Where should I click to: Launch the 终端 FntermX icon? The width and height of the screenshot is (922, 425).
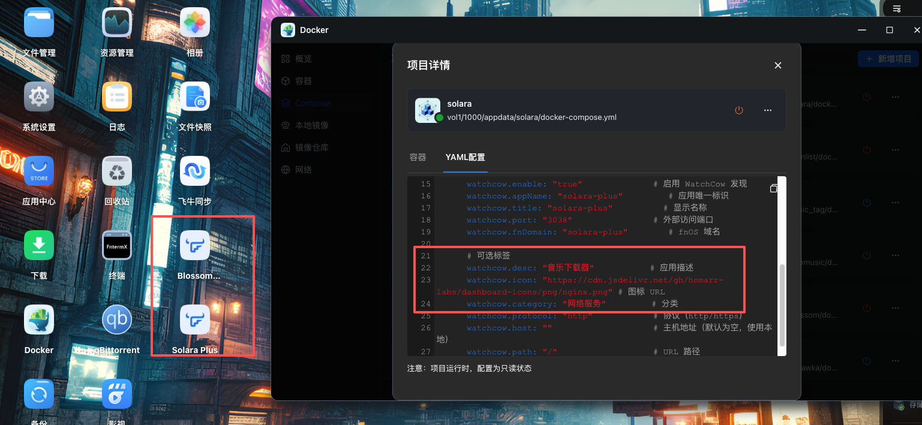[117, 246]
